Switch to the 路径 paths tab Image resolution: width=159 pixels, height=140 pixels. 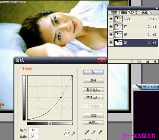click(134, 13)
